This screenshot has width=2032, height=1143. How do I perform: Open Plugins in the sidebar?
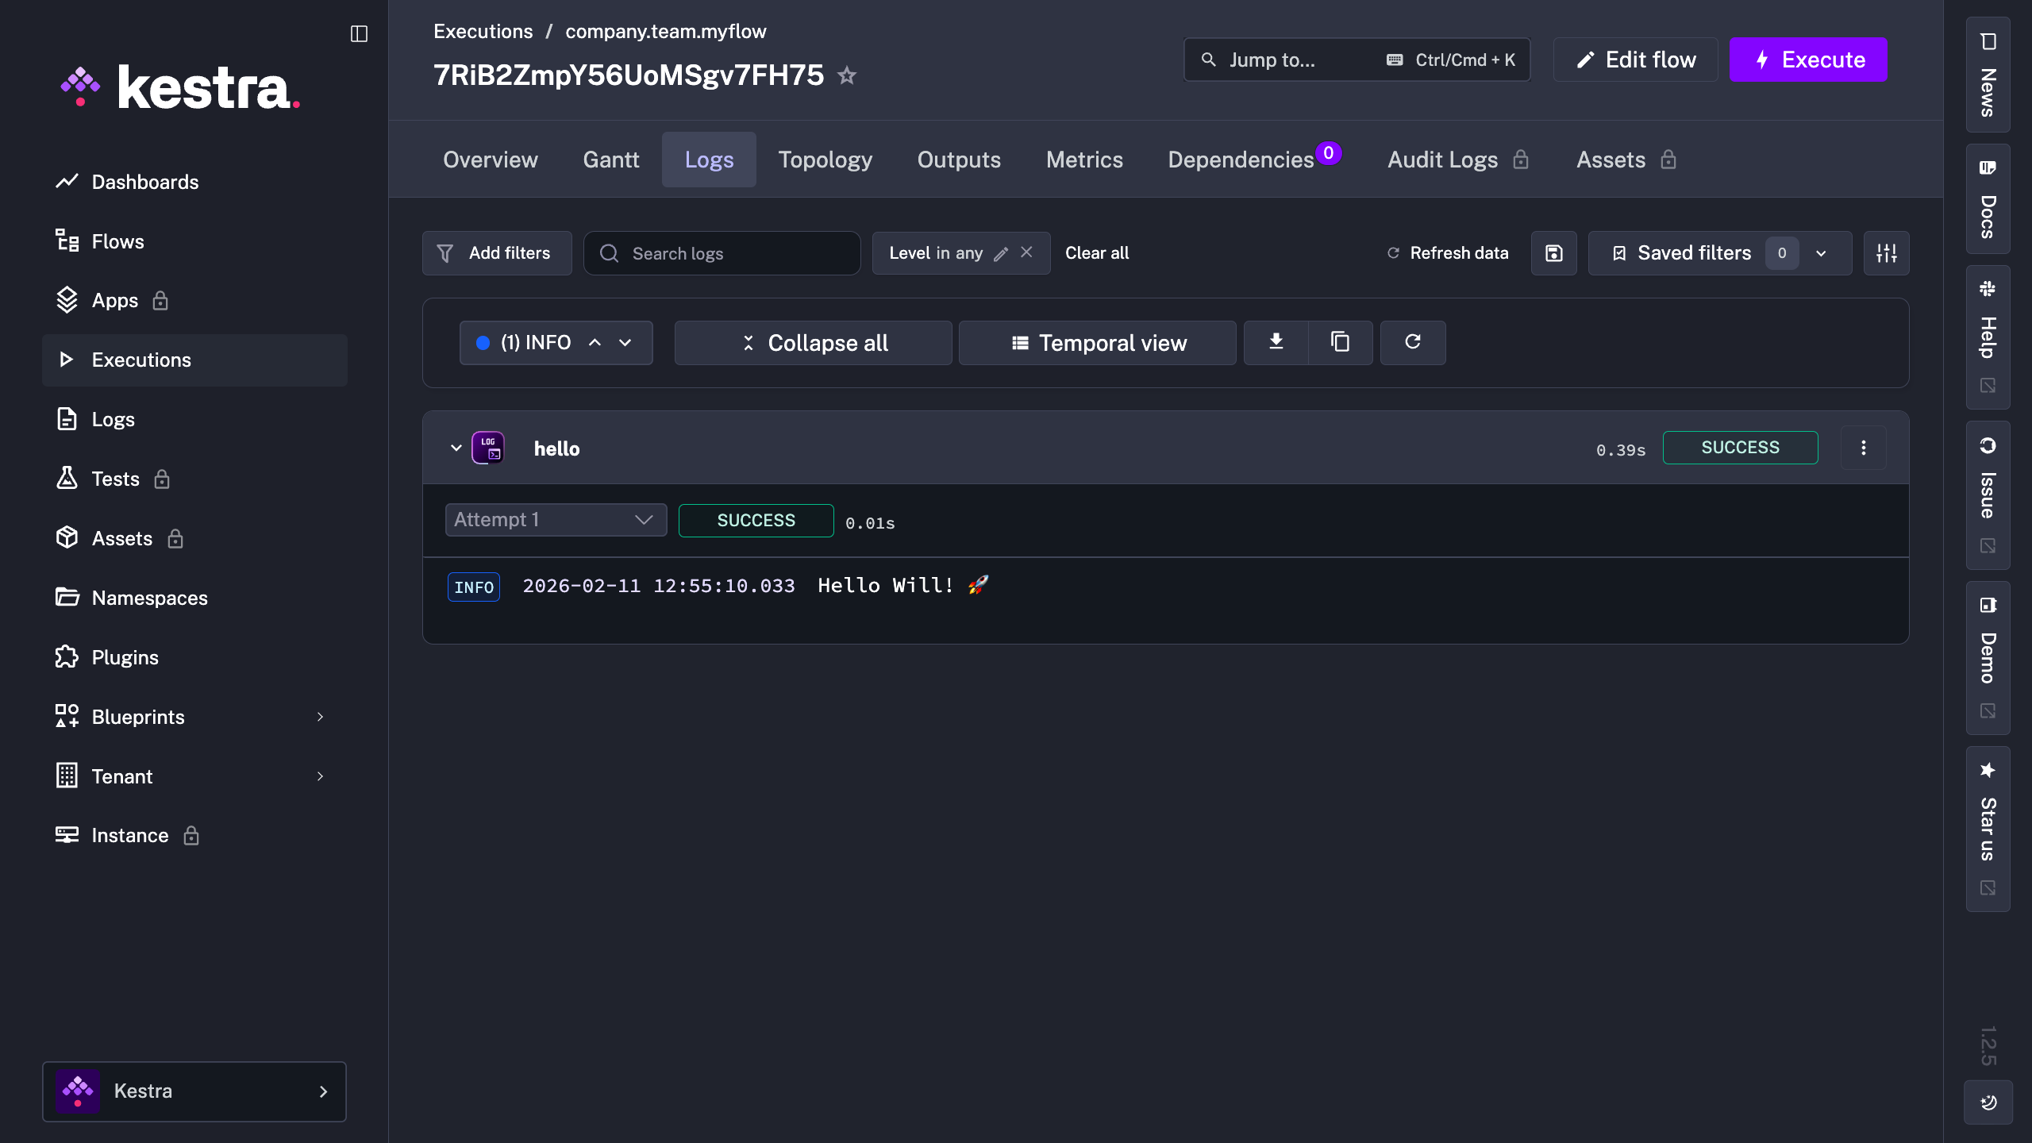[x=125, y=657]
